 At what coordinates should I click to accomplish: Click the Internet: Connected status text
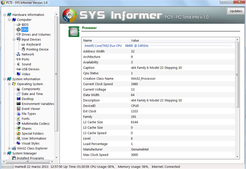tap(166, 167)
